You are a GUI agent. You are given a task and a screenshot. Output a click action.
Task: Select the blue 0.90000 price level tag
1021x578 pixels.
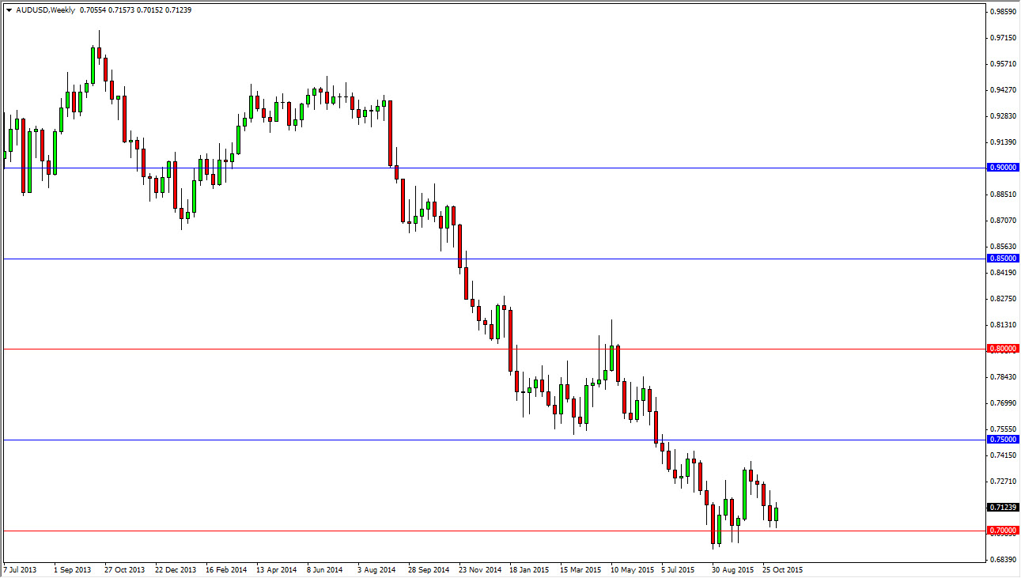pyautogui.click(x=1001, y=167)
